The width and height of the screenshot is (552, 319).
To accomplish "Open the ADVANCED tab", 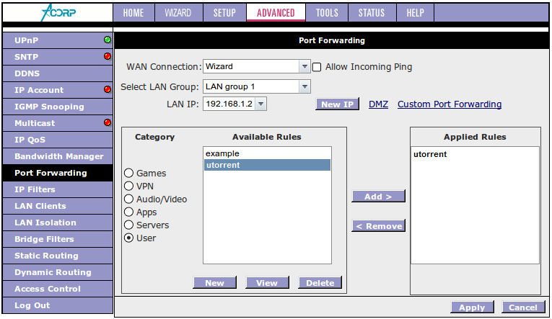I will [x=276, y=13].
